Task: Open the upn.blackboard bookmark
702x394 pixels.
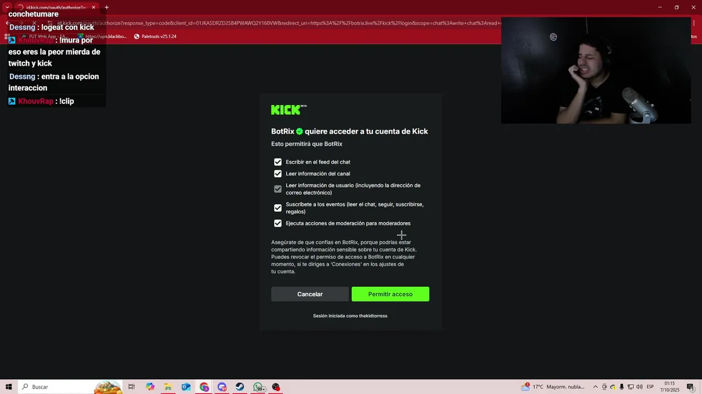Action: point(102,37)
